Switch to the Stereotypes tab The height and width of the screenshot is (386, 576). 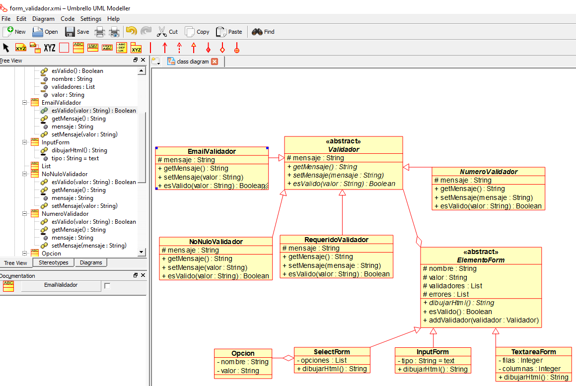point(54,262)
